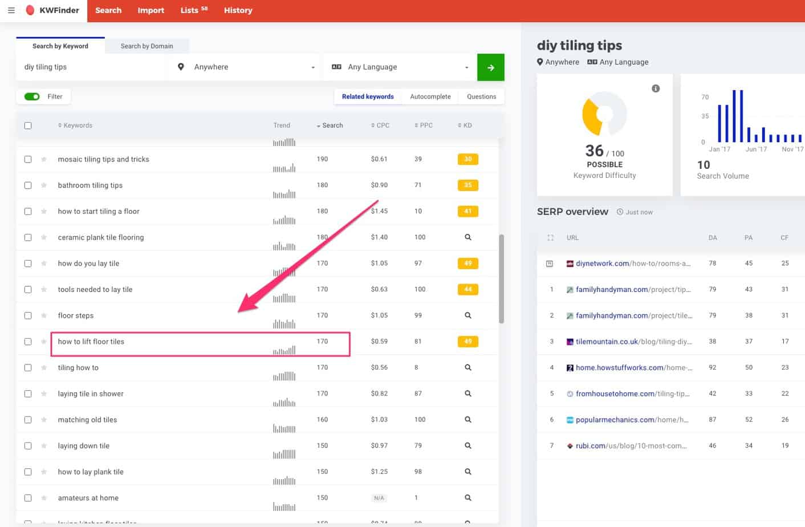The image size is (805, 527).
Task: Check the select-all keywords checkbox
Action: click(28, 125)
